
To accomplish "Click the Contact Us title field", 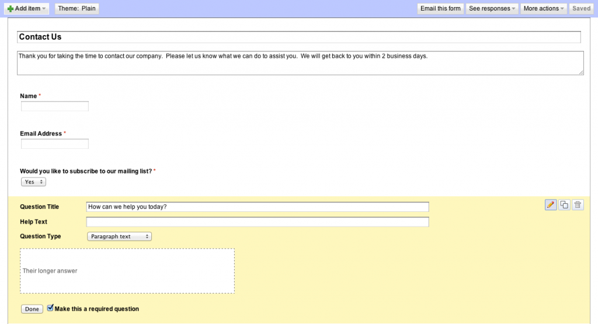I will 299,37.
